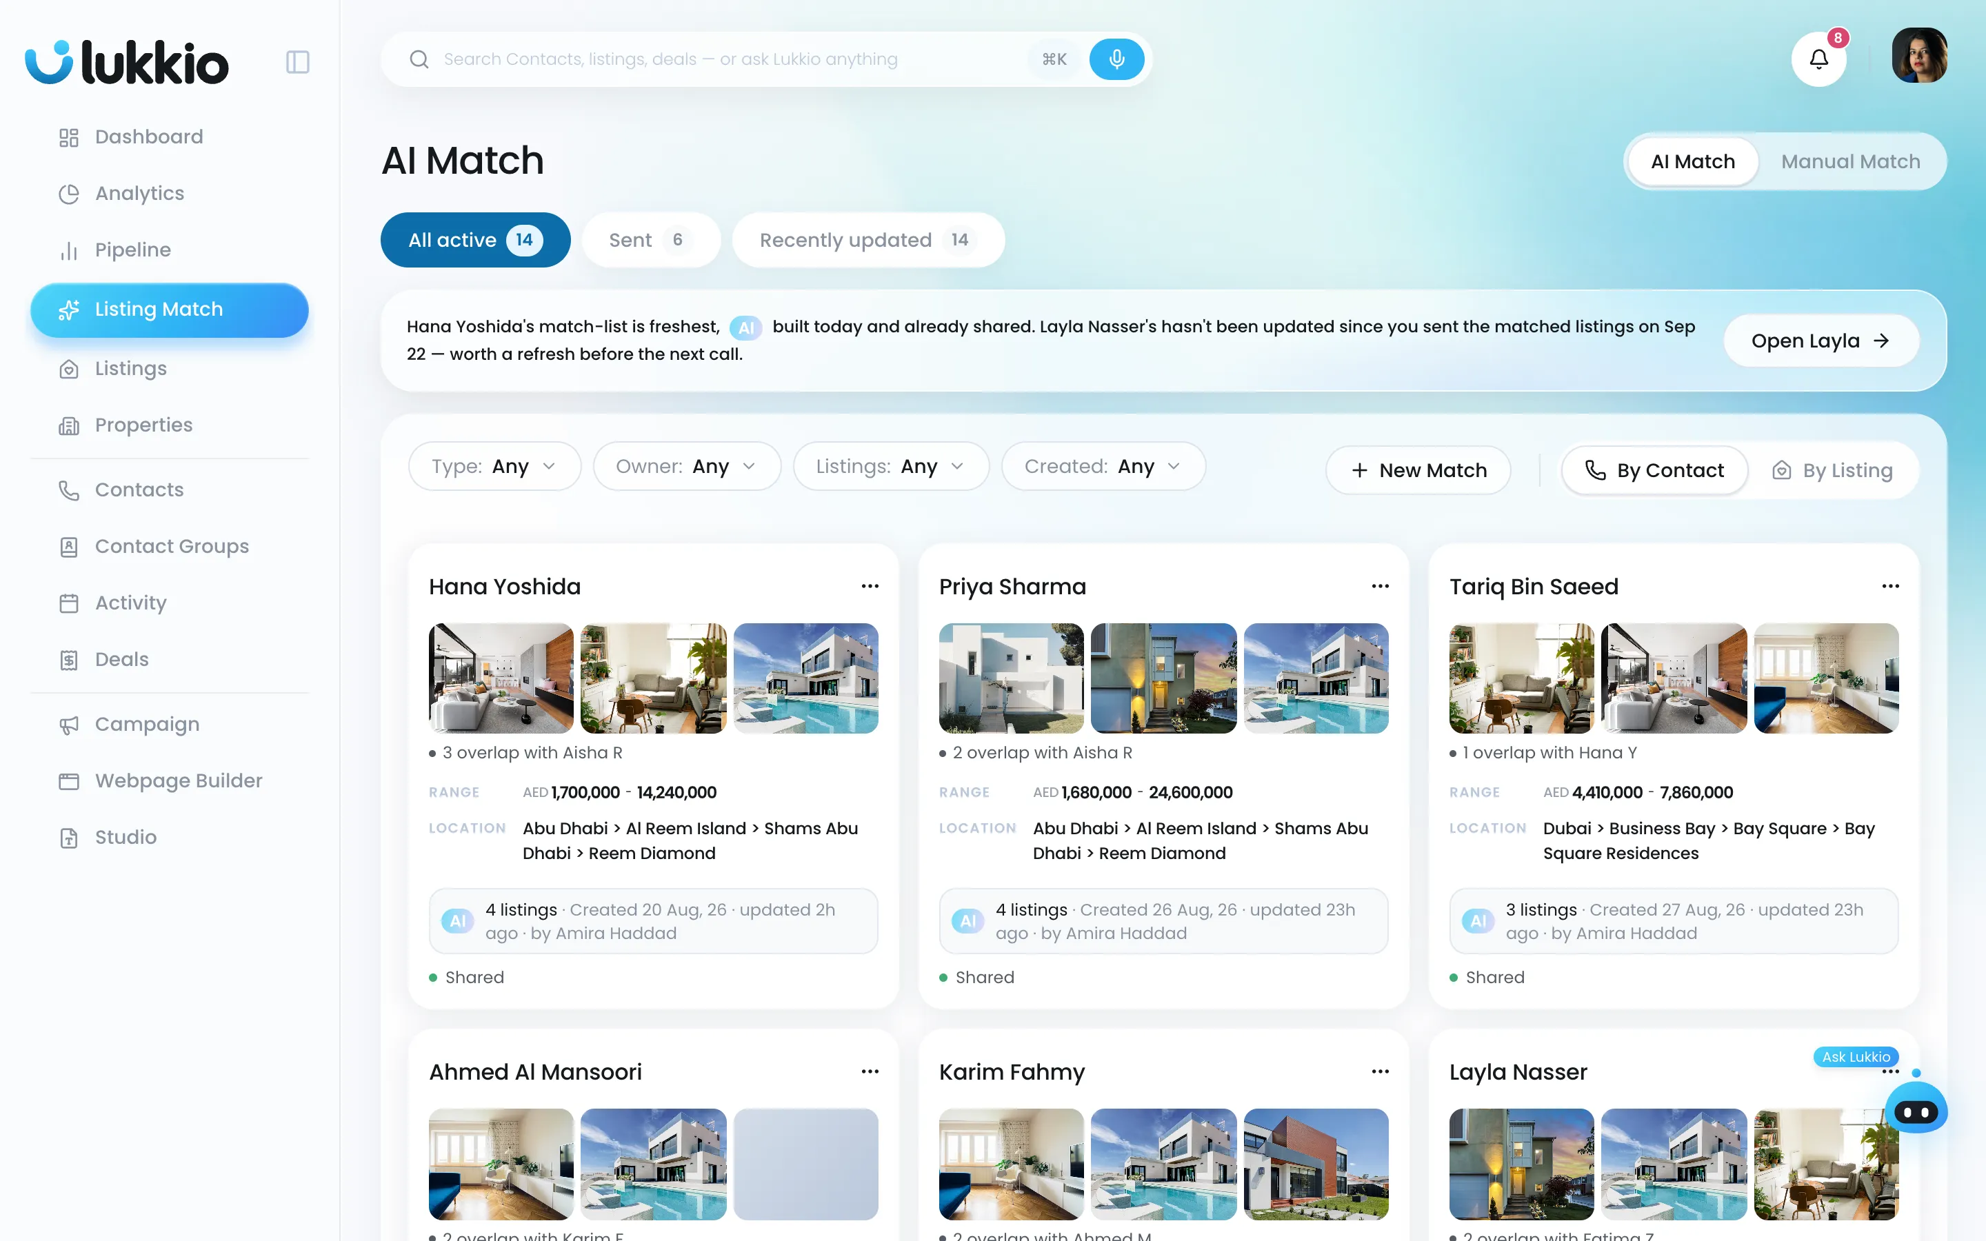The image size is (1986, 1241).
Task: Click the Contacts phone icon
Action: click(x=69, y=491)
